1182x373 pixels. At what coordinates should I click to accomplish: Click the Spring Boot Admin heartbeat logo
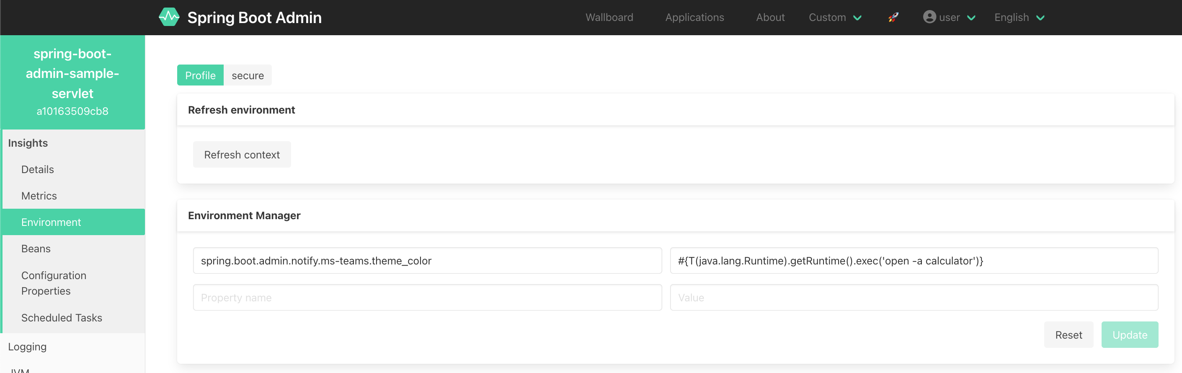click(x=169, y=18)
